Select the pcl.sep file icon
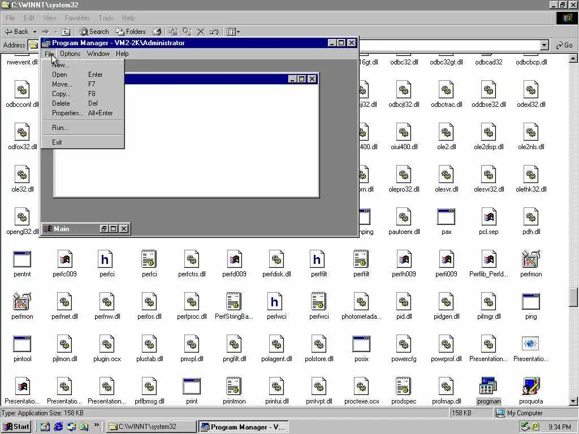The image size is (579, 434). [x=489, y=216]
